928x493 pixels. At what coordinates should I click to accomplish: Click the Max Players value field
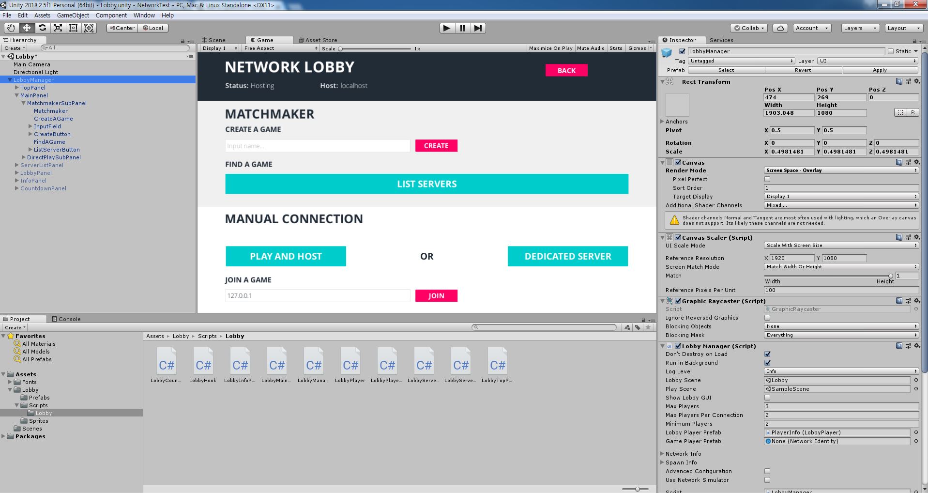(x=841, y=406)
